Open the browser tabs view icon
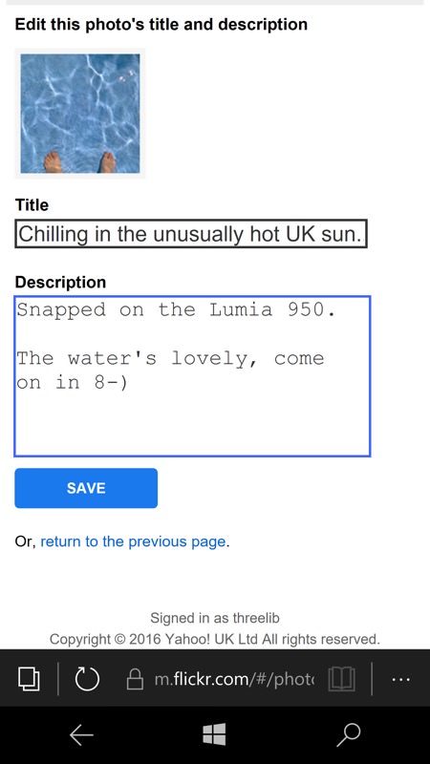 29,679
